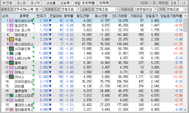This screenshot has width=189, height=113.
Task: Select the 보합 radio button
Action: (72, 3)
